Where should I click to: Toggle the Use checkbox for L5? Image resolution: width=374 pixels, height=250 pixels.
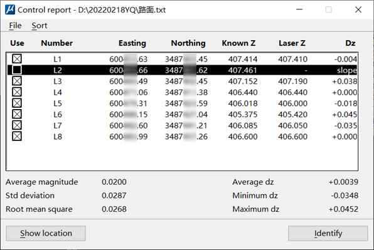pos(17,103)
